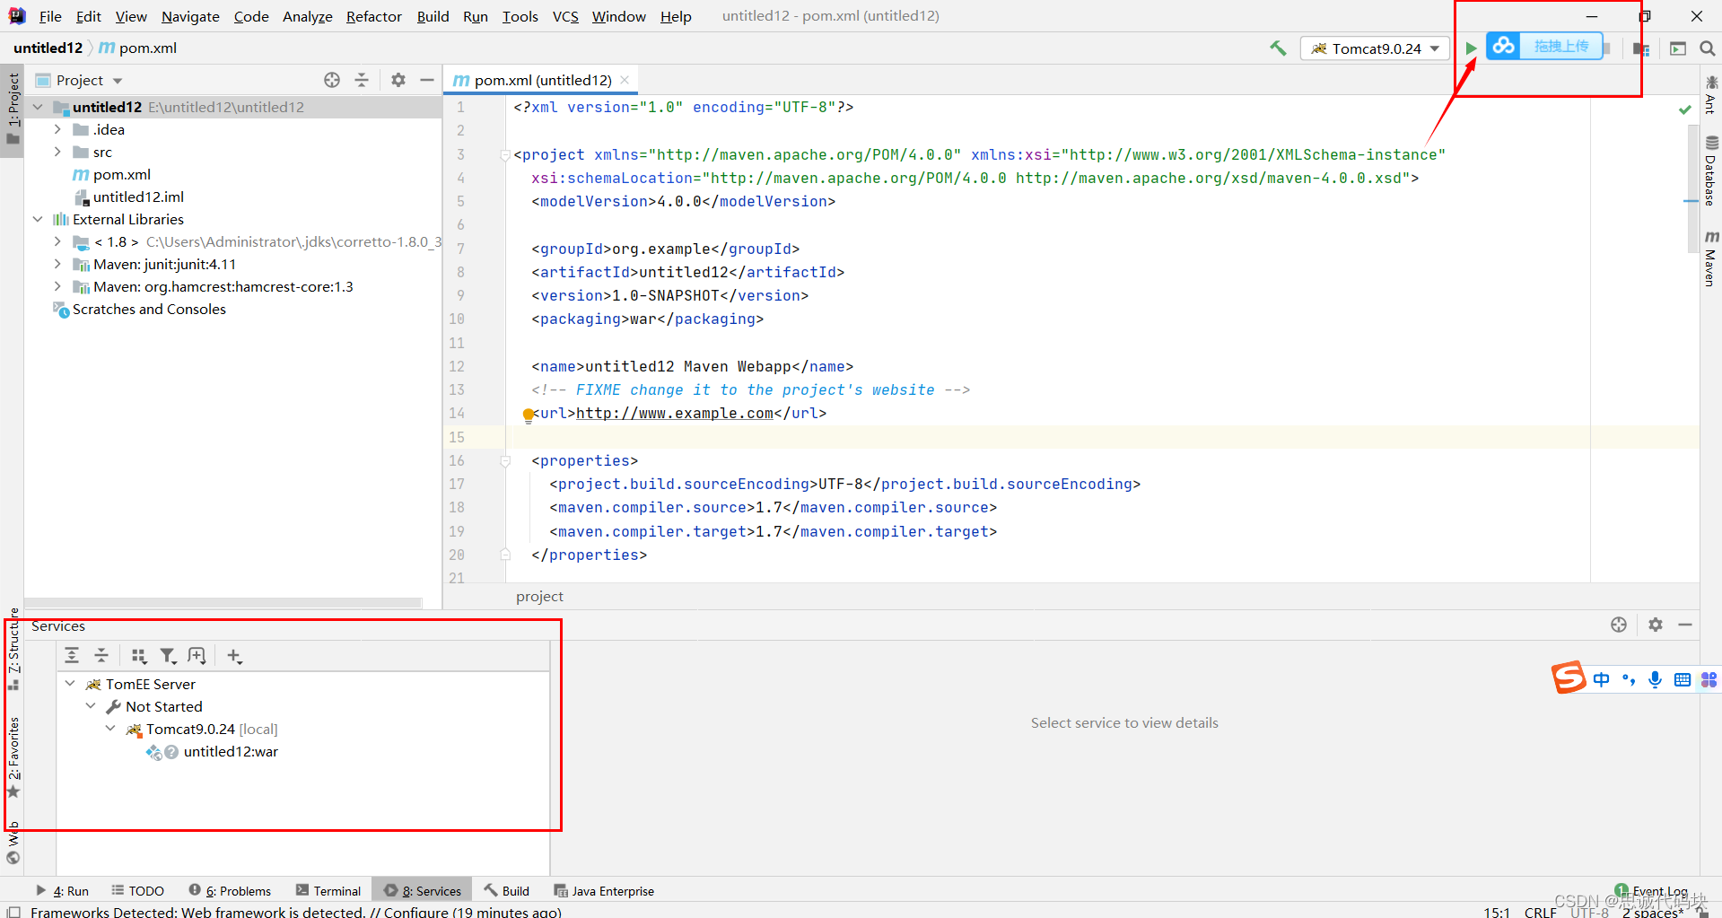The image size is (1722, 918).
Task: Select untitled12.iml file in the tree
Action: 137,197
